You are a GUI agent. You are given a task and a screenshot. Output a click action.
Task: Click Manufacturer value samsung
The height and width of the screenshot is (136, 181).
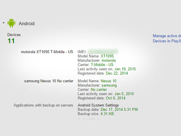(x=109, y=85)
